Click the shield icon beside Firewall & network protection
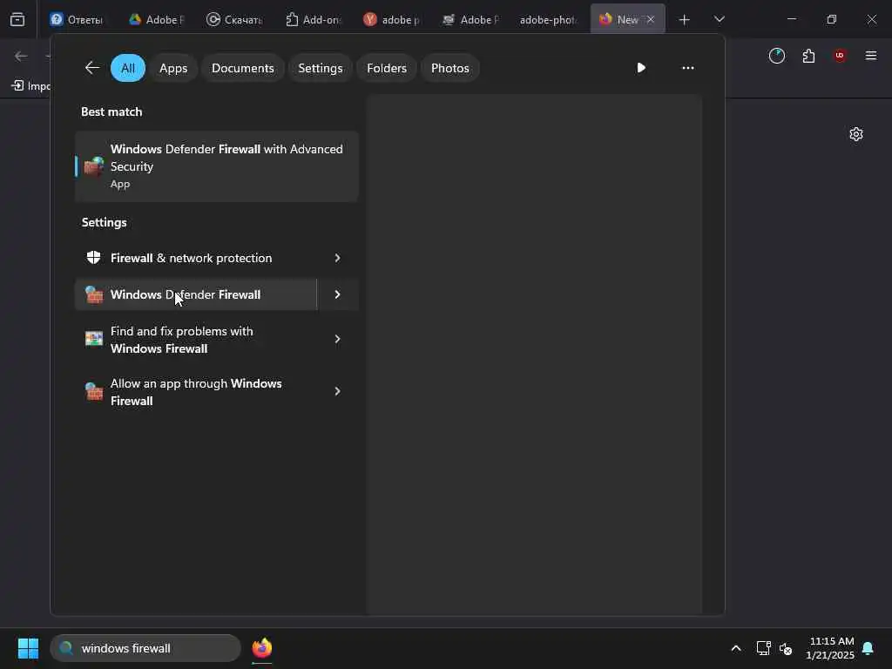Viewport: 892px width, 669px height. tap(93, 258)
